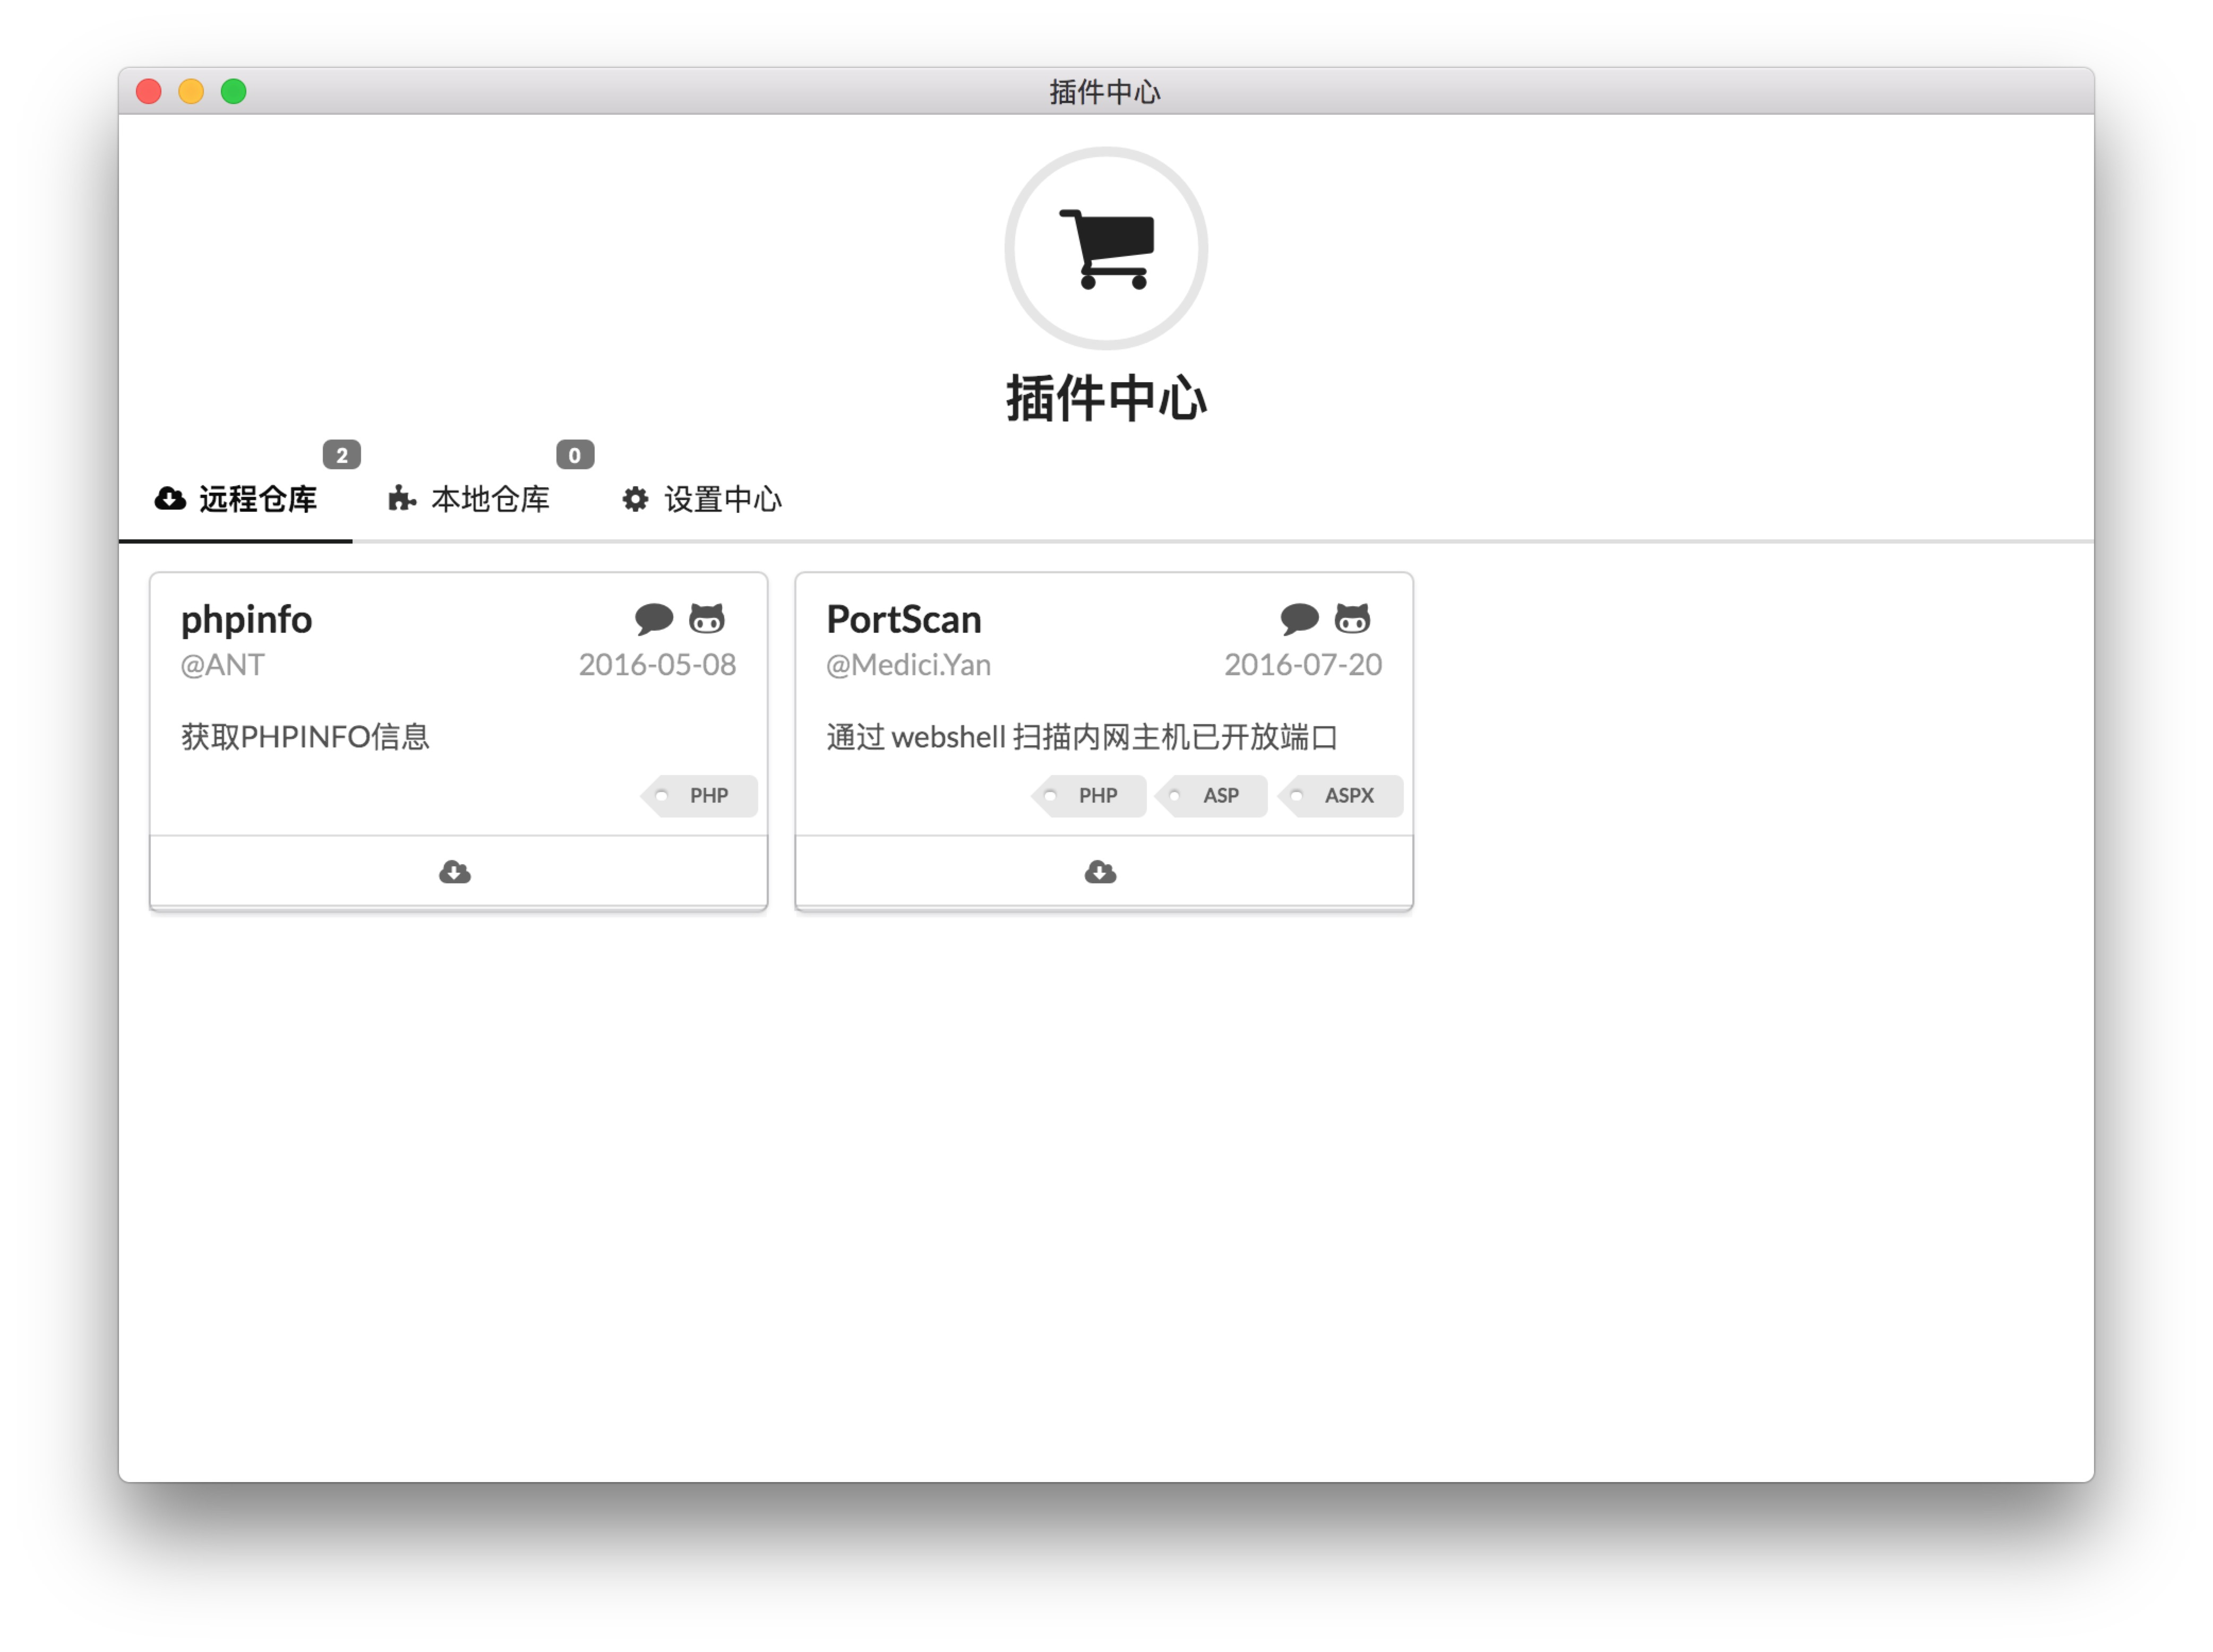The width and height of the screenshot is (2213, 1652).
Task: Switch to 远程仓库 tab
Action: (x=237, y=499)
